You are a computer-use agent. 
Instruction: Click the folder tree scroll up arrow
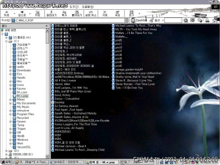[47, 30]
